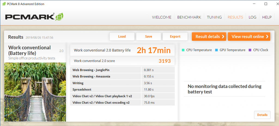Click the 2h 17min battery life value
Viewport: 279px width, 126px height.
point(154,50)
